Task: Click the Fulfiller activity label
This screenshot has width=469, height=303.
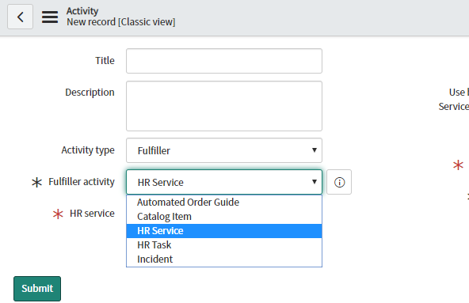Action: pyautogui.click(x=82, y=182)
